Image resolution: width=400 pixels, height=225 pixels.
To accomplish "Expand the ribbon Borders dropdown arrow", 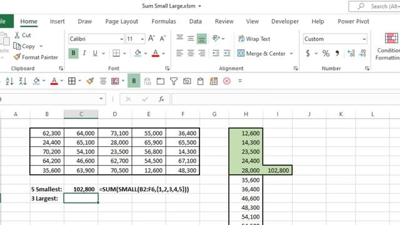I will 124,53.
